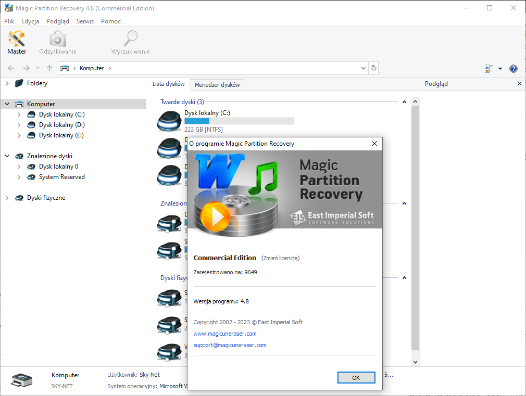Switch to Menedżer dysków tab
Viewport: 526px width, 396px height.
click(217, 85)
